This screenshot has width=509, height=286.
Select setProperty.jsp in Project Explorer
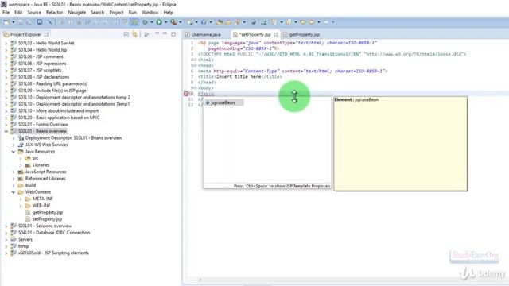coord(47,219)
